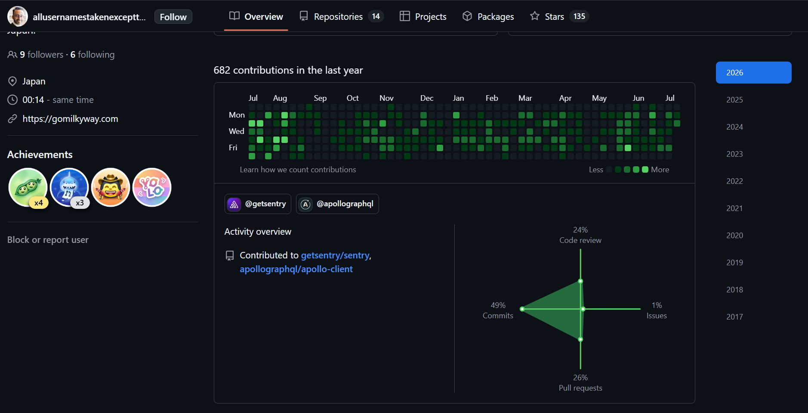Image resolution: width=808 pixels, height=413 pixels.
Task: Click the 26% Pull requests chart label
Action: tap(580, 383)
